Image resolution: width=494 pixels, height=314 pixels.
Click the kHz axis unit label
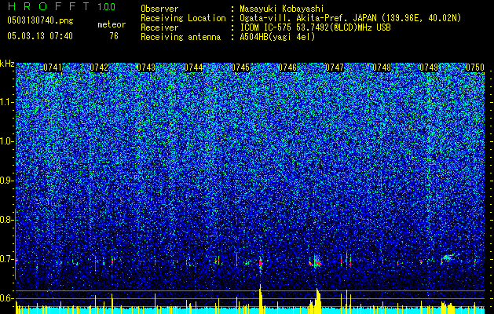7,64
